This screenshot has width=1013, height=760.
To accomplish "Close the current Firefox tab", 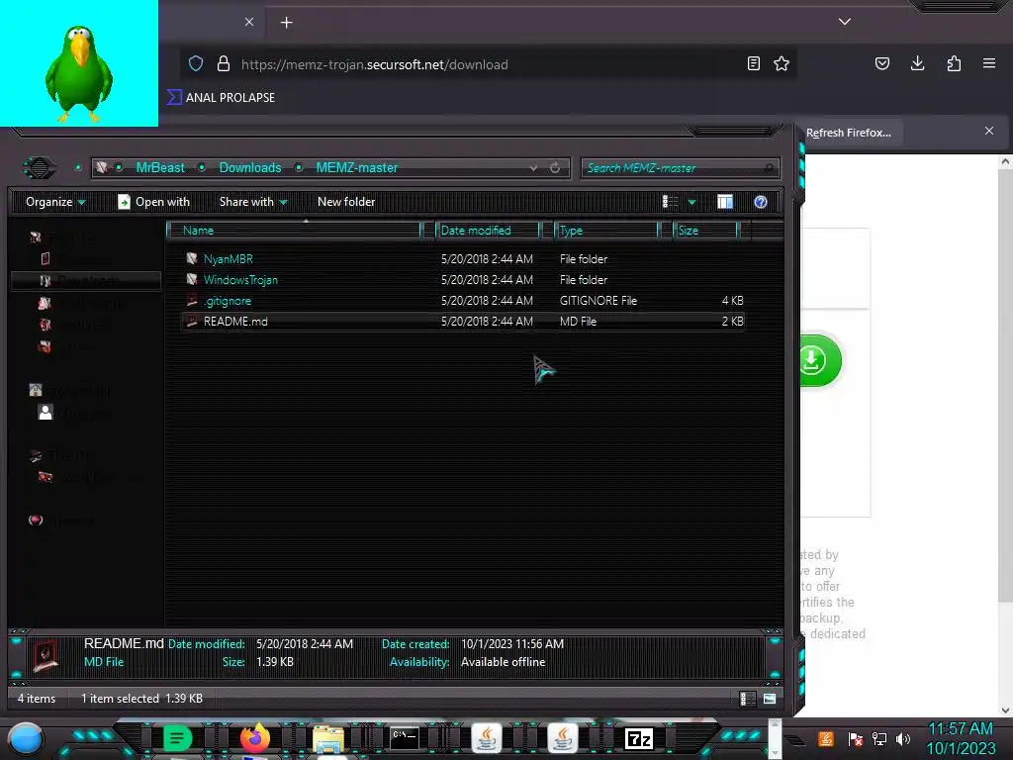I will [249, 22].
